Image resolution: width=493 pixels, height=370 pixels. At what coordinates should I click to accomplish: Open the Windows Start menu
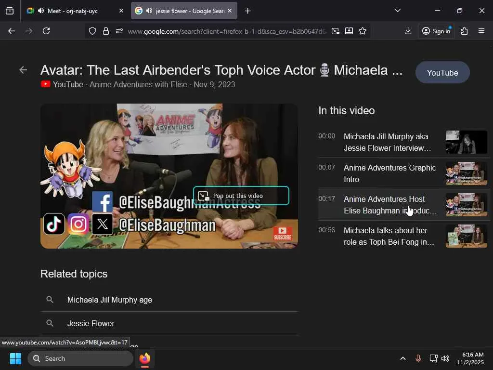(15, 358)
